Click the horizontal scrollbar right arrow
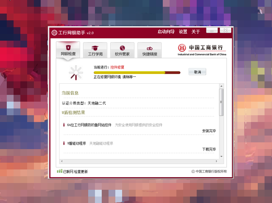 (x=217, y=161)
